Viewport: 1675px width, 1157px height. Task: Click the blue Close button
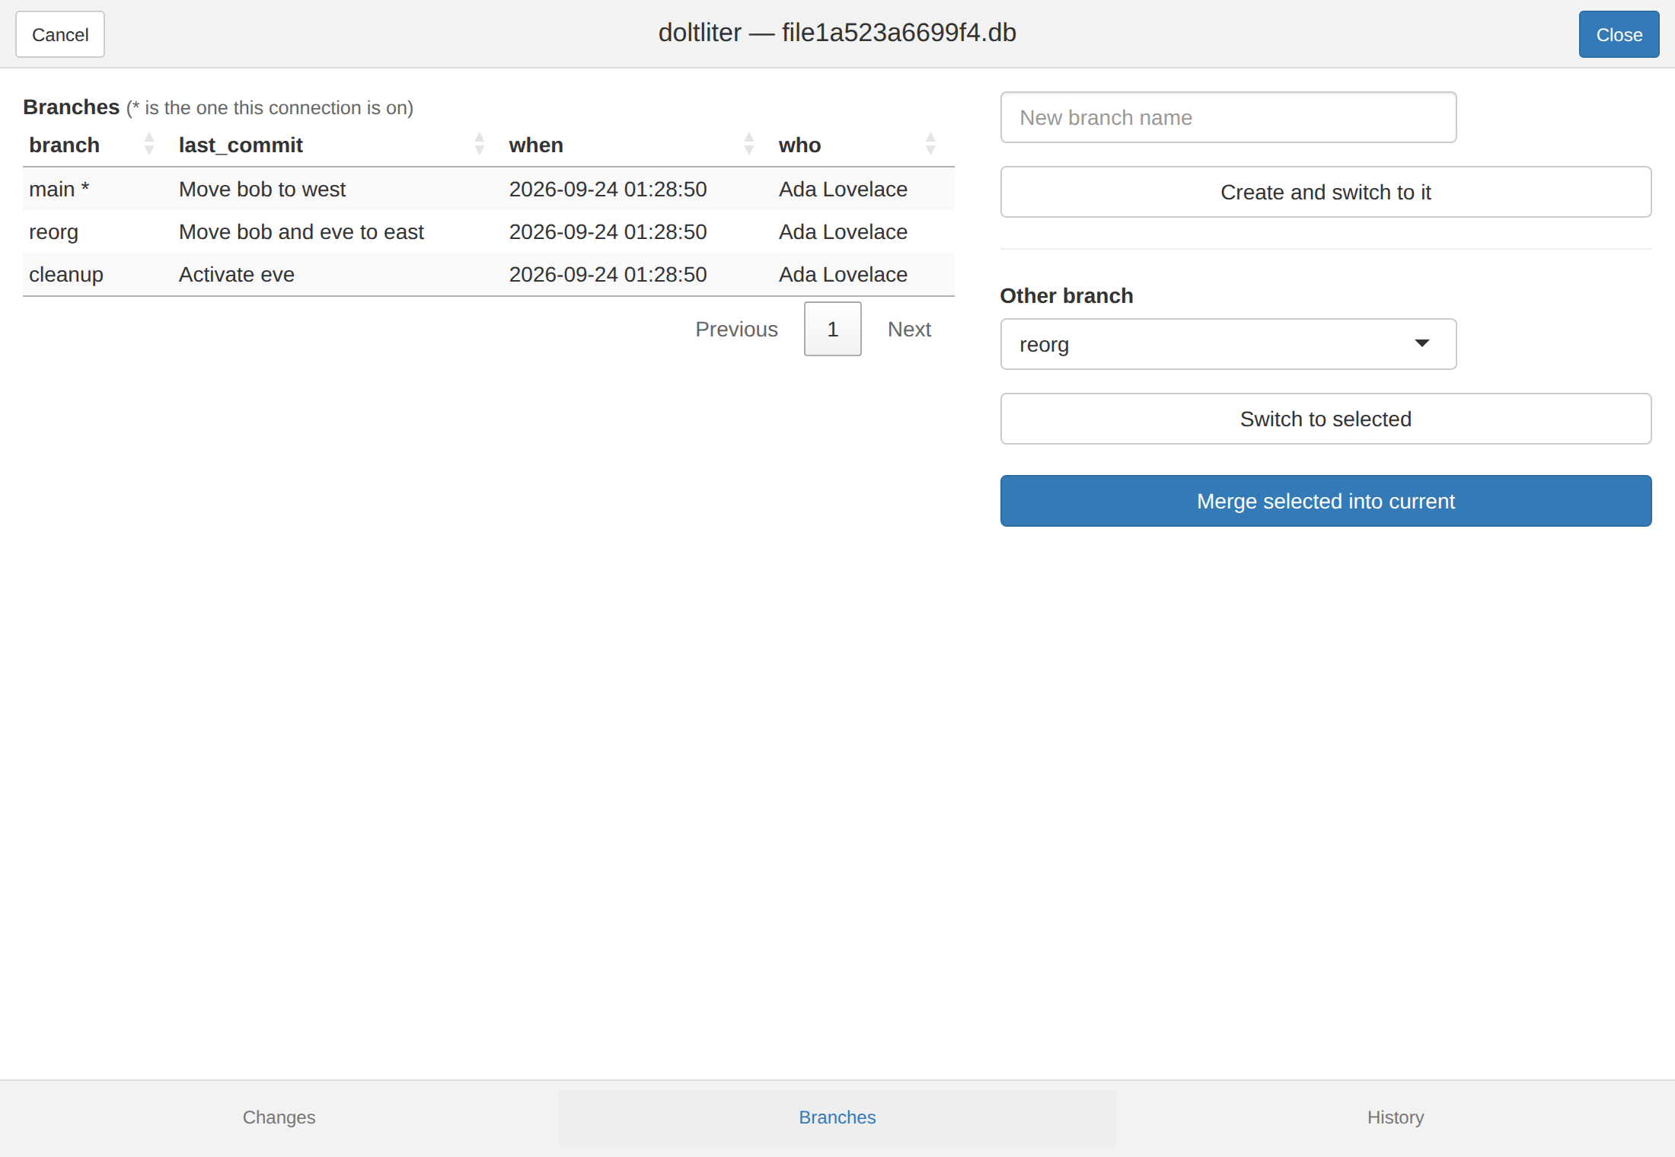point(1619,34)
